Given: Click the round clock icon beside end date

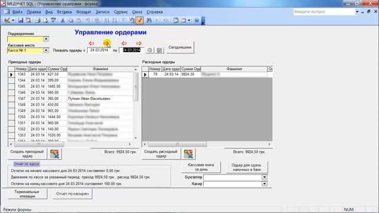Looking at the screenshot, I should coord(150,50).
